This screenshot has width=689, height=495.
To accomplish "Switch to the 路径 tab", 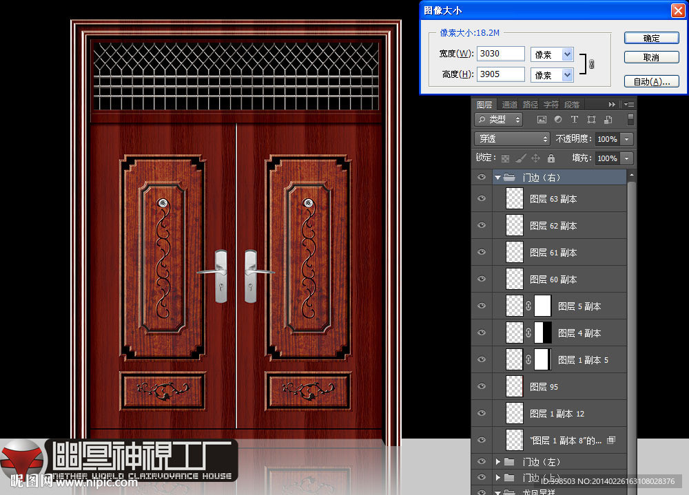I will [x=531, y=105].
